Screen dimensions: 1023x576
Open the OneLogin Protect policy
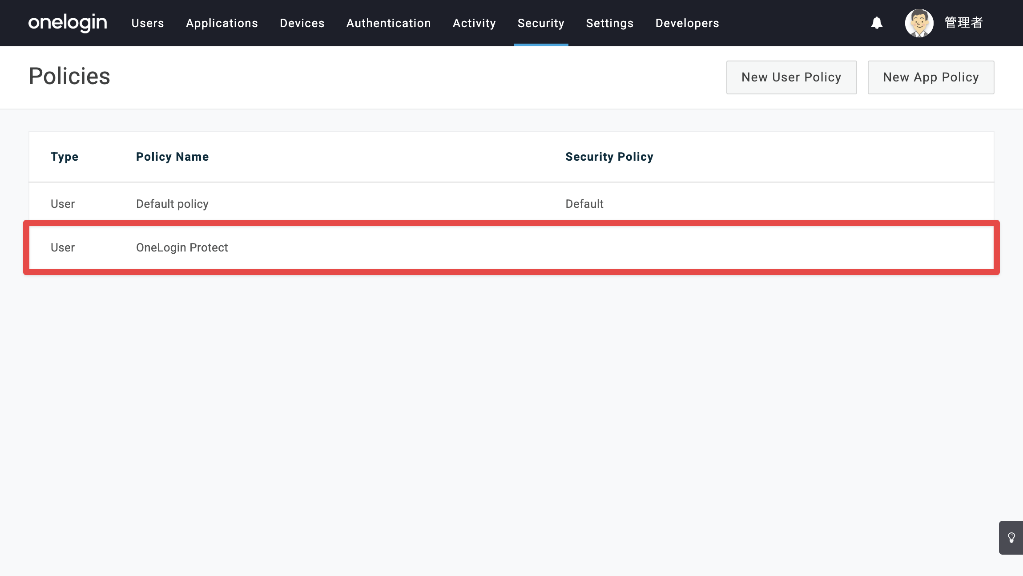[182, 247]
